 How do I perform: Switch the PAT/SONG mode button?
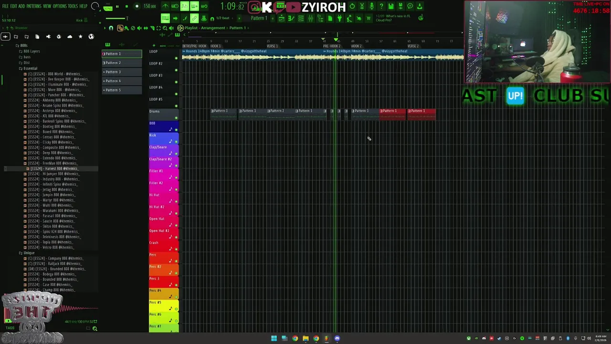click(108, 8)
